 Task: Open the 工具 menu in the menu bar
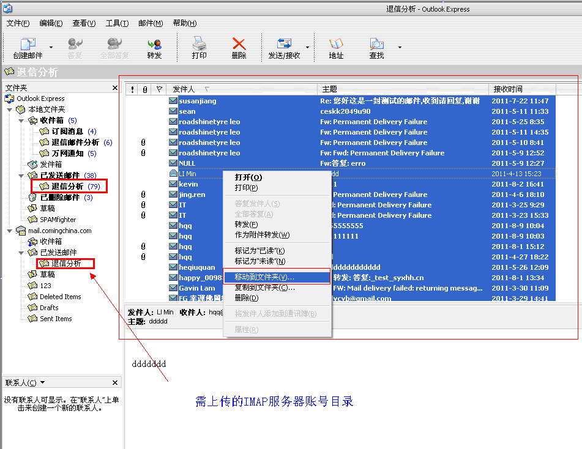[117, 23]
